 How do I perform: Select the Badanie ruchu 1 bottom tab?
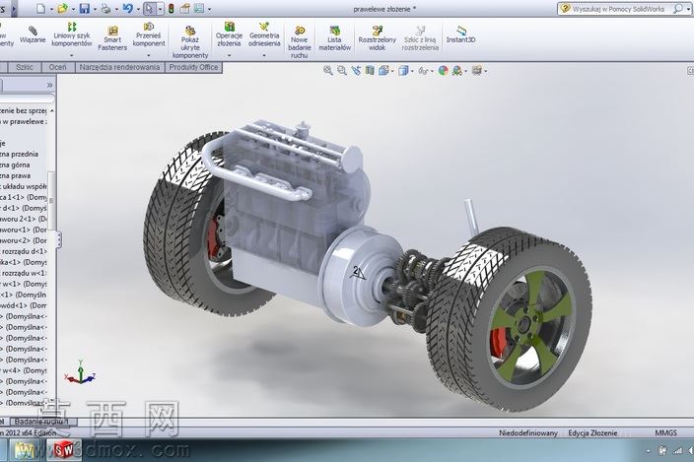(42, 422)
